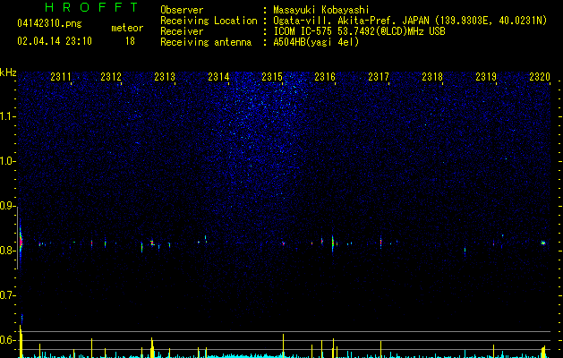Viewport: 563px width, 358px height.
Task: Click the 2318 time marker
Action: point(432,76)
